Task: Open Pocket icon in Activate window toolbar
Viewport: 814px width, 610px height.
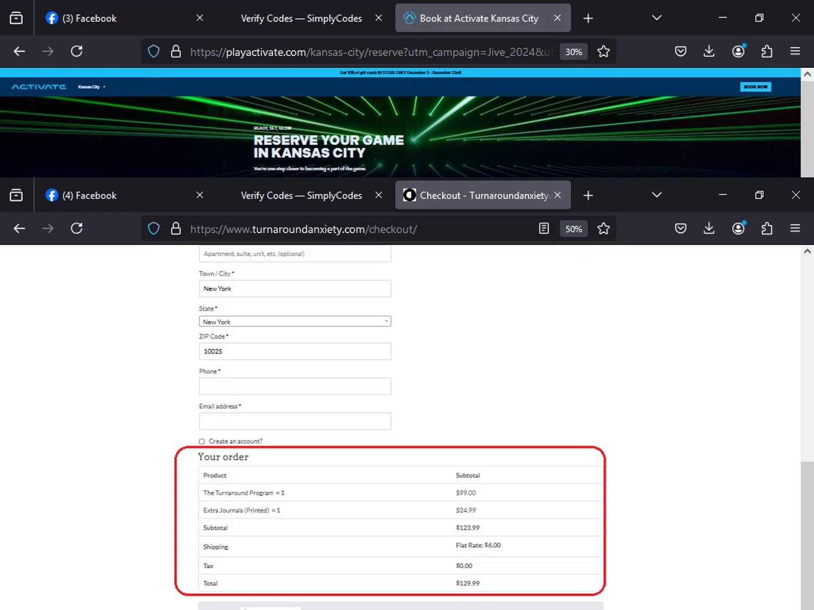Action: point(681,52)
